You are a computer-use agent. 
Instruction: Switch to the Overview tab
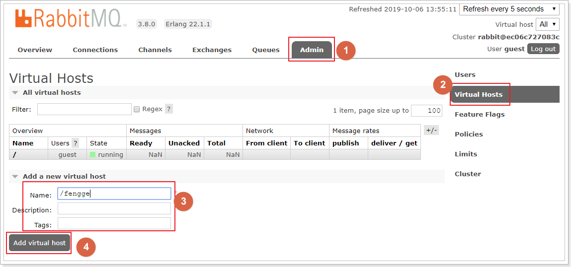pos(35,50)
